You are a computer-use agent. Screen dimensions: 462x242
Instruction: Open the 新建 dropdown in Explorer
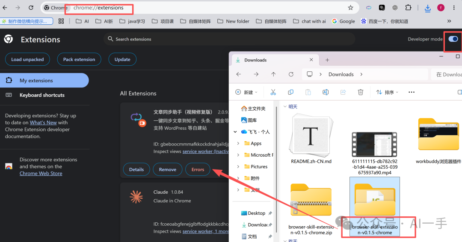coord(246,92)
